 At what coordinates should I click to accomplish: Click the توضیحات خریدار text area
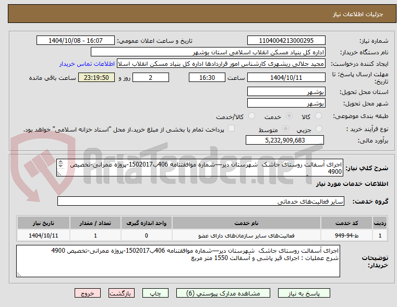tap(178, 261)
